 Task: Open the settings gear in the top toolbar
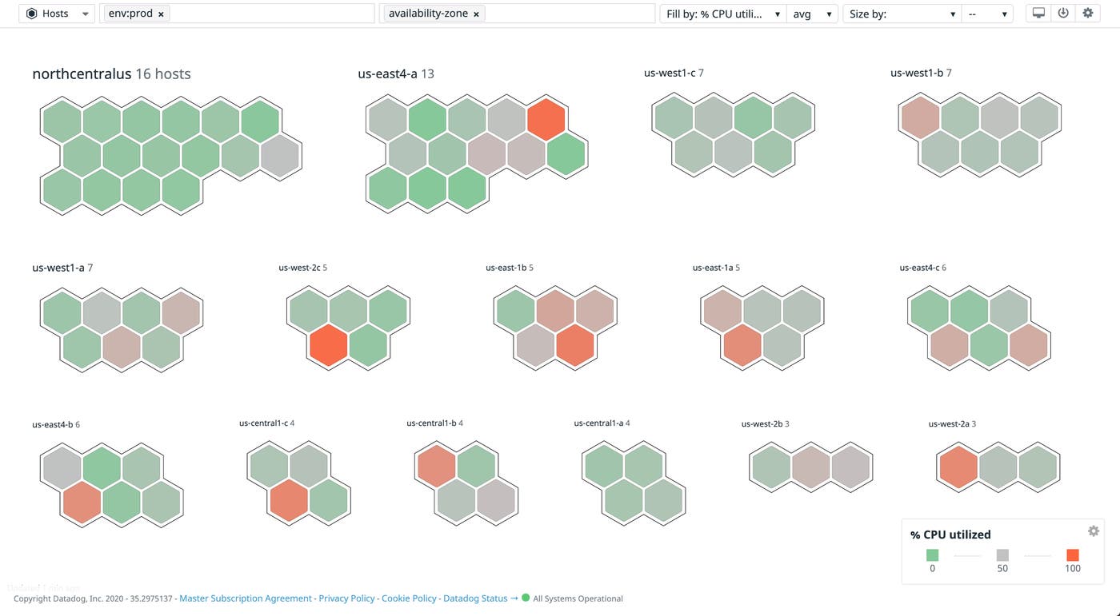point(1087,13)
